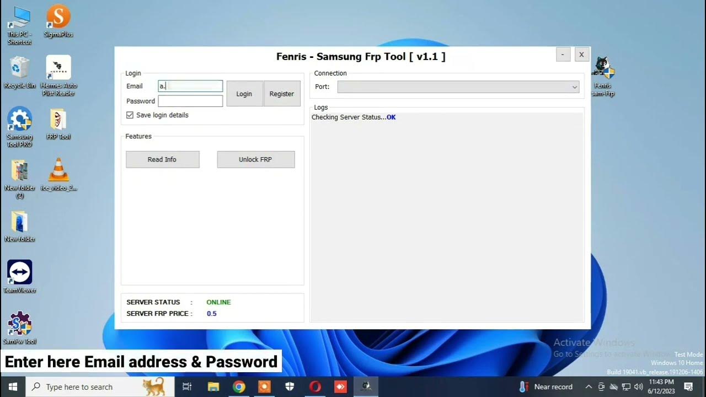Launch Samsung Tool PRO shortcut

(19, 127)
